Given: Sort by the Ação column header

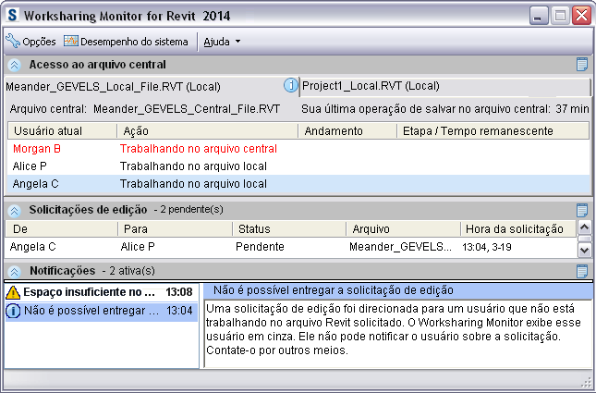Looking at the screenshot, I should [208, 131].
